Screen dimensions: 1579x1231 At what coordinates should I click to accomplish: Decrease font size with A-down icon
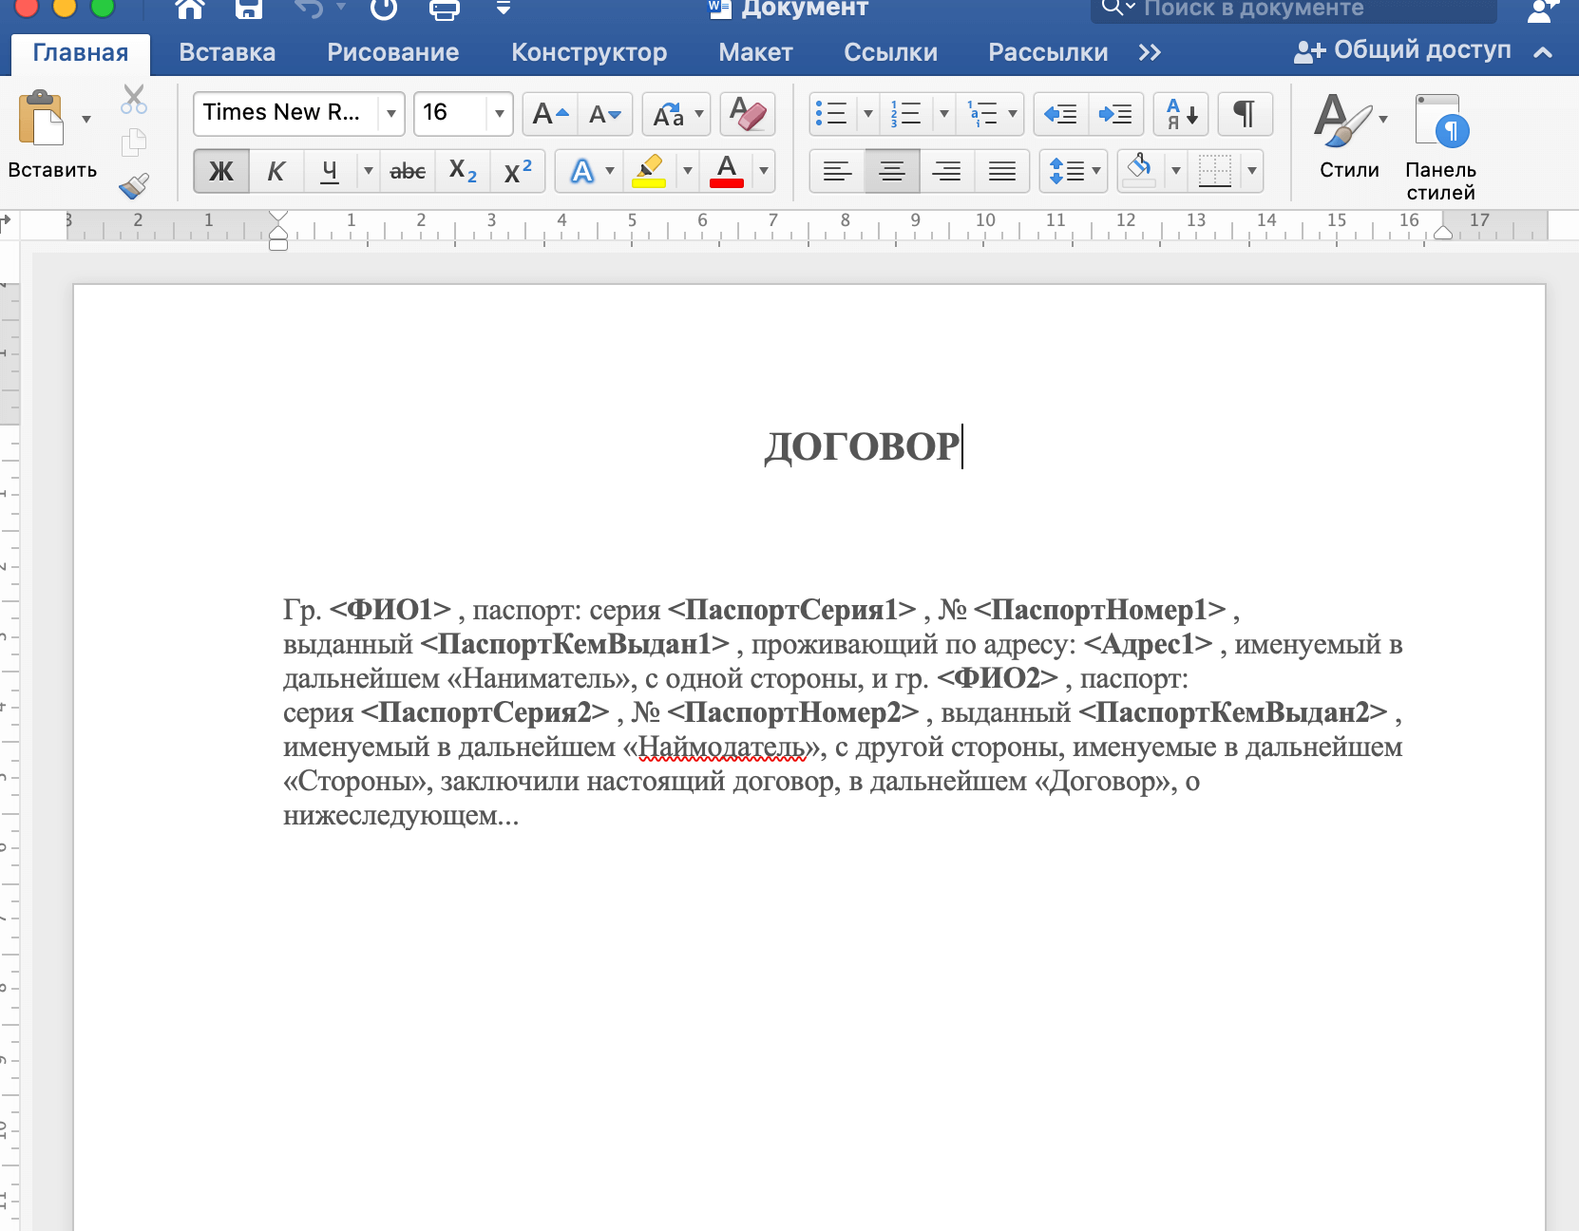605,114
